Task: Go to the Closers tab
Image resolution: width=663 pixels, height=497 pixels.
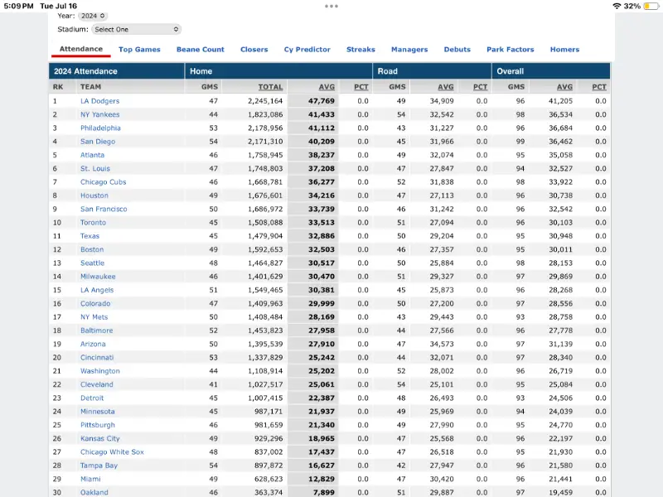Action: tap(254, 50)
